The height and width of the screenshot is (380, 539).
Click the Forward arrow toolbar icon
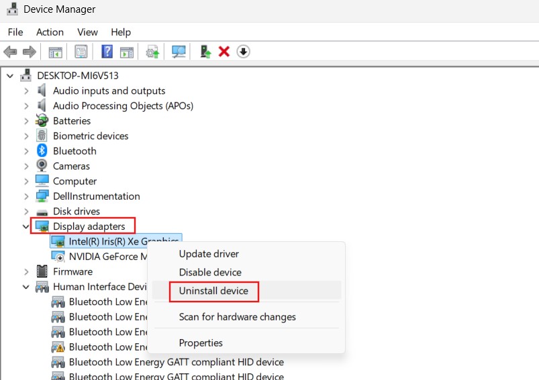pyautogui.click(x=30, y=52)
